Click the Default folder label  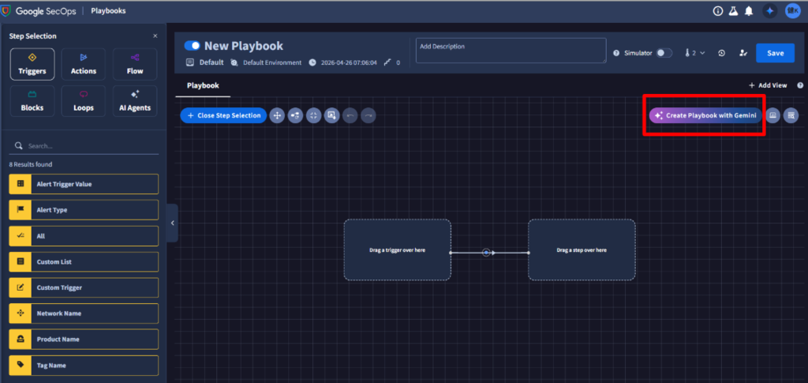coord(211,62)
